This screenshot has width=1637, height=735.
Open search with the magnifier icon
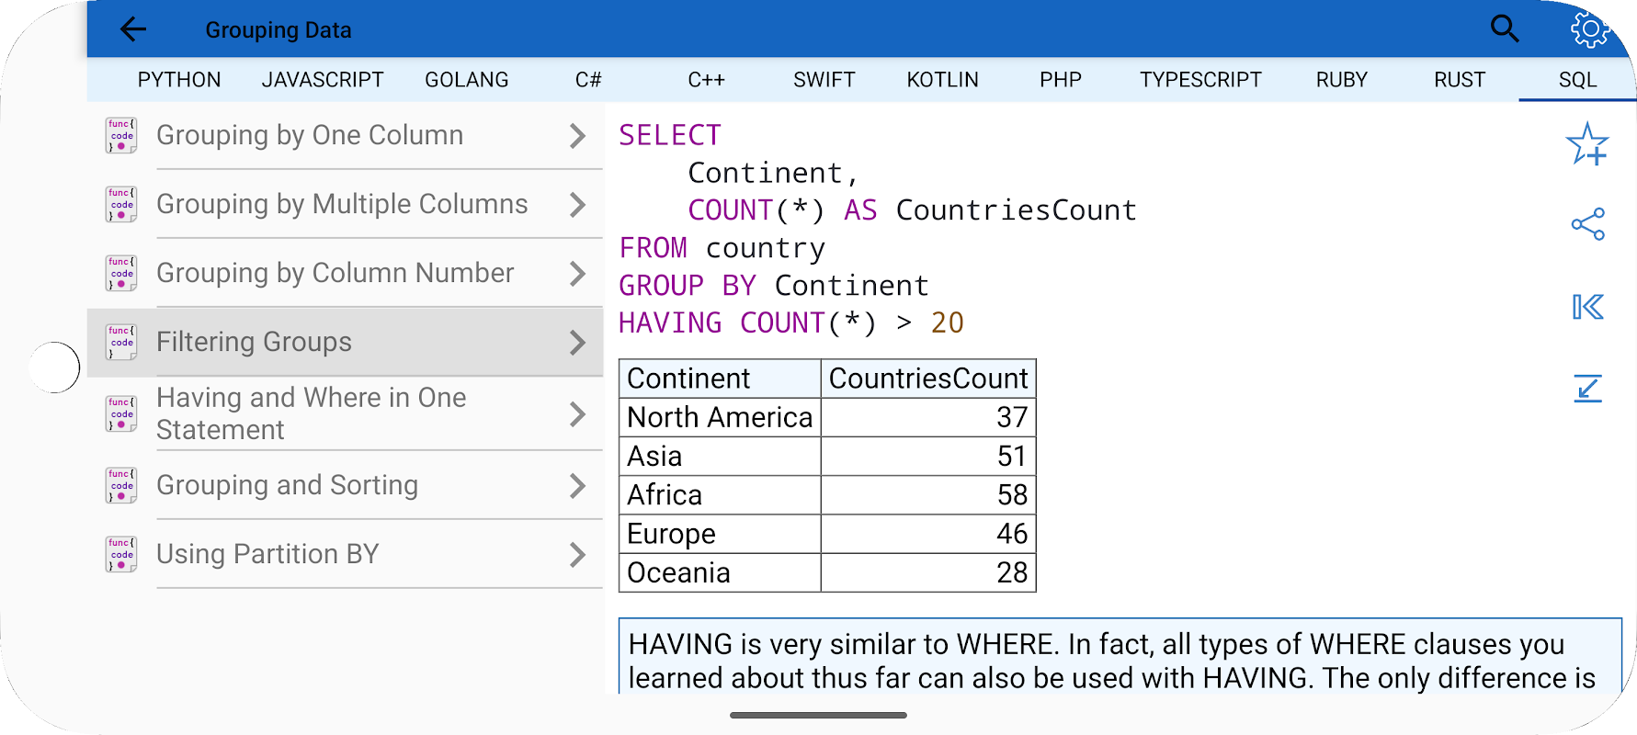point(1504,29)
